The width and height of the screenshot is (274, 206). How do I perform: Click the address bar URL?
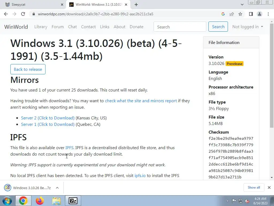coord(96,14)
